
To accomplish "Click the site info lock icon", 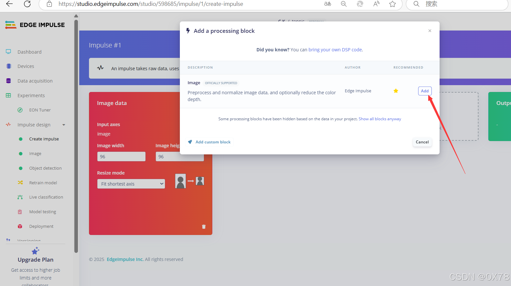I will pyautogui.click(x=49, y=4).
